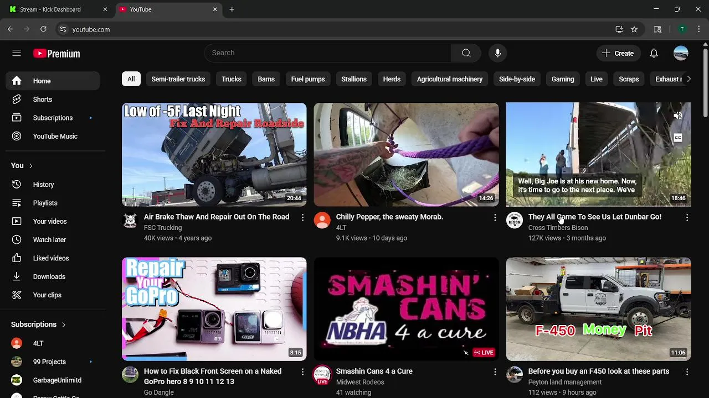
Task: Go back in browser
Action: pyautogui.click(x=11, y=29)
